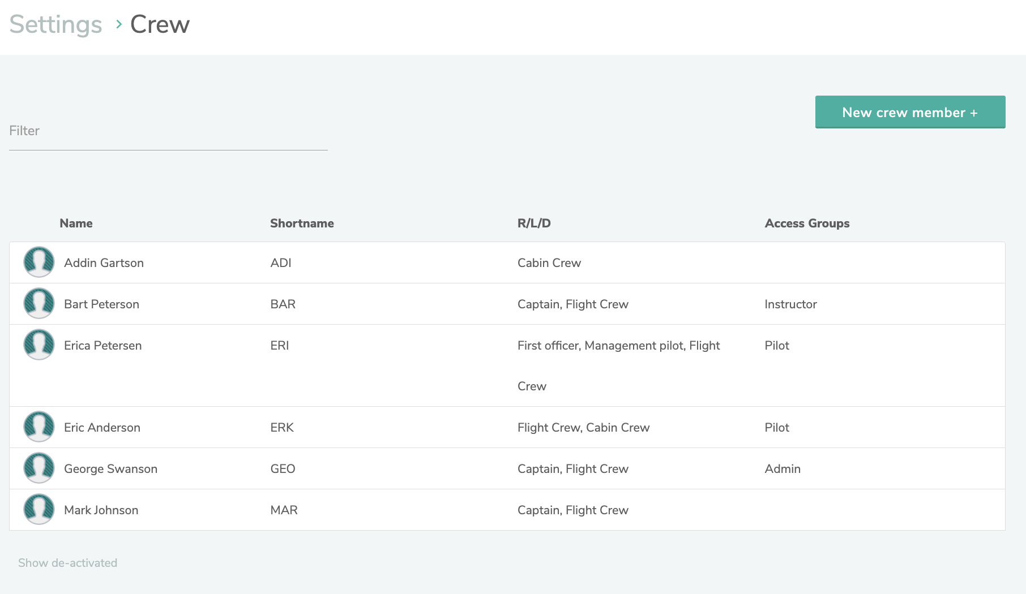The image size is (1026, 594).
Task: Open Eric Anderson's avatar image
Action: coord(39,427)
